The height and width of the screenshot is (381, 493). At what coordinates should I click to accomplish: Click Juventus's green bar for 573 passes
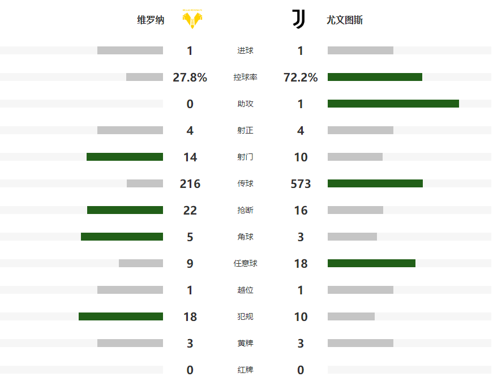[375, 183]
